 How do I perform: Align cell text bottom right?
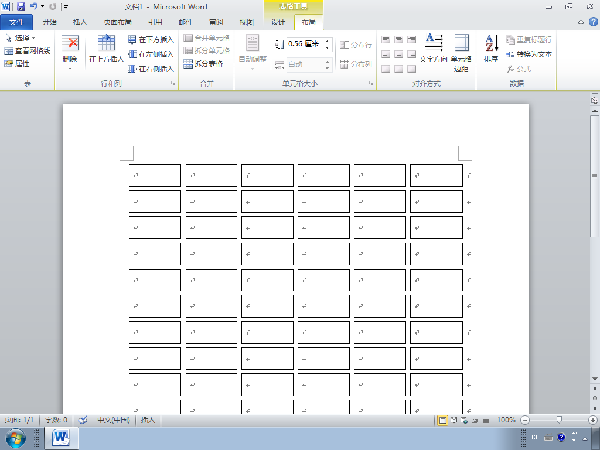[411, 69]
